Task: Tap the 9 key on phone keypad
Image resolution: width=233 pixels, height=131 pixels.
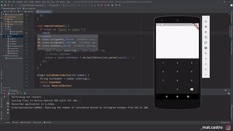Action: coord(191,80)
